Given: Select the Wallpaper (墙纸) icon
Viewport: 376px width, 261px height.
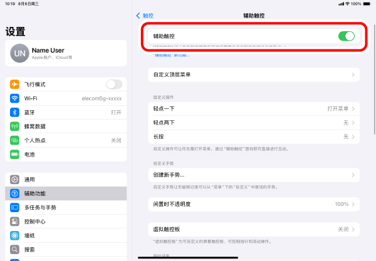Looking at the screenshot, I should (14, 235).
